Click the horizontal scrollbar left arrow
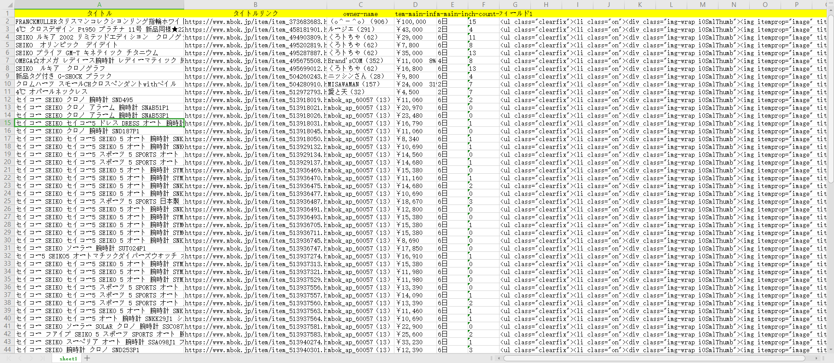The image size is (834, 363). click(500, 358)
